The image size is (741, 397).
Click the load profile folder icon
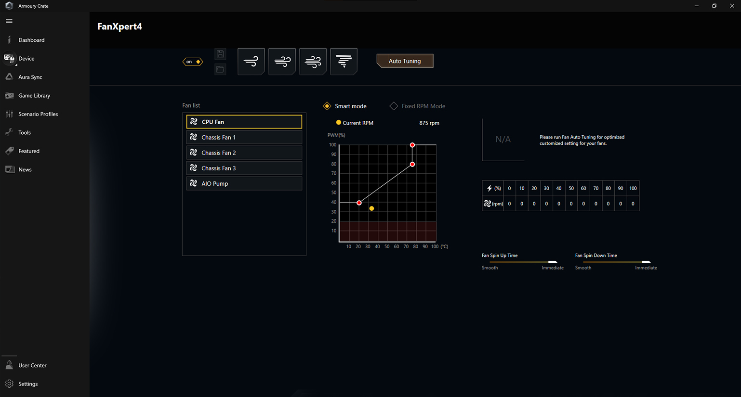click(220, 69)
